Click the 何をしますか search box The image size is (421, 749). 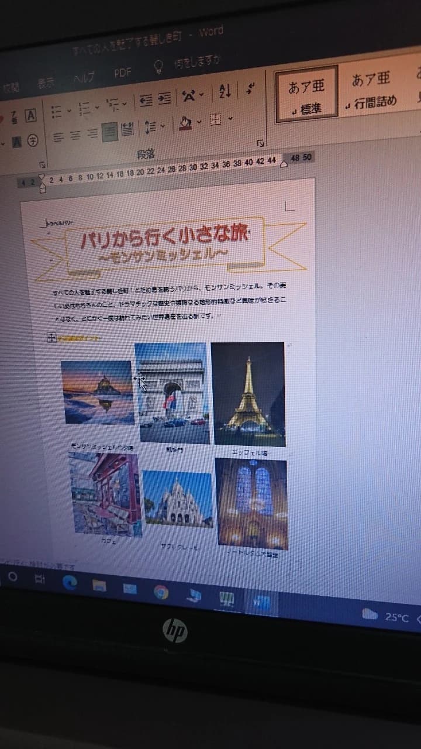point(196,61)
